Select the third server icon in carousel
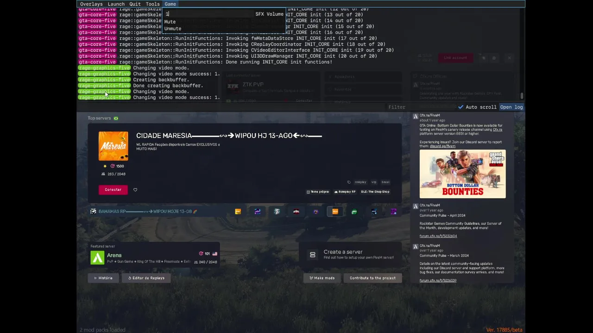Image resolution: width=593 pixels, height=333 pixels. (277, 212)
